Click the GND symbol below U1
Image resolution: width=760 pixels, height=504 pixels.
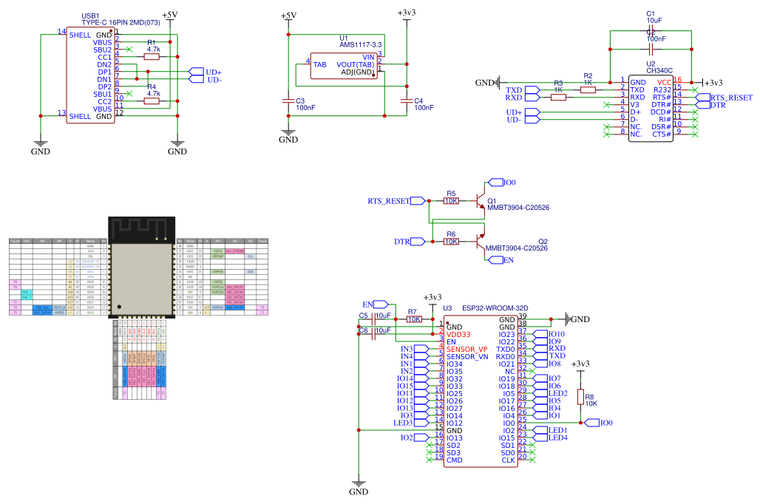pyautogui.click(x=288, y=133)
